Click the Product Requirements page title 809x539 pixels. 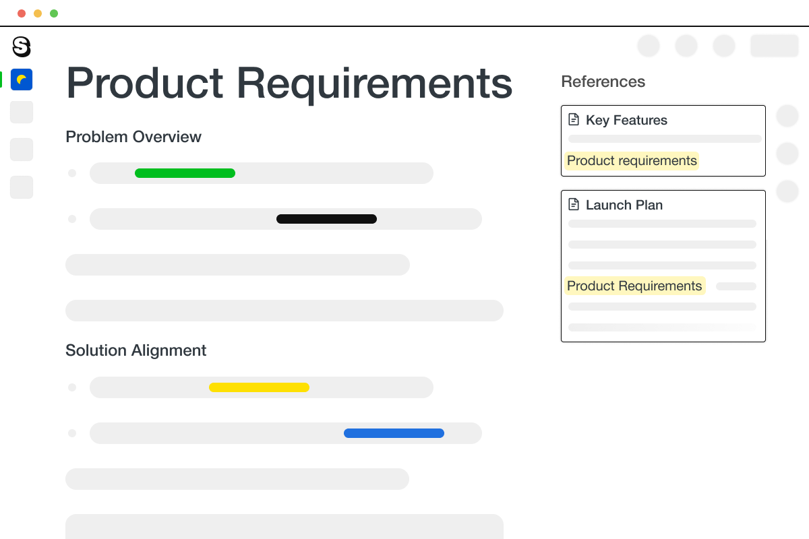[x=289, y=83]
